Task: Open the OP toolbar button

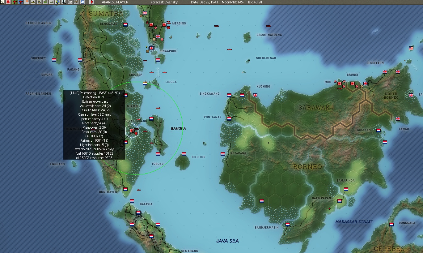Action: (70, 2)
